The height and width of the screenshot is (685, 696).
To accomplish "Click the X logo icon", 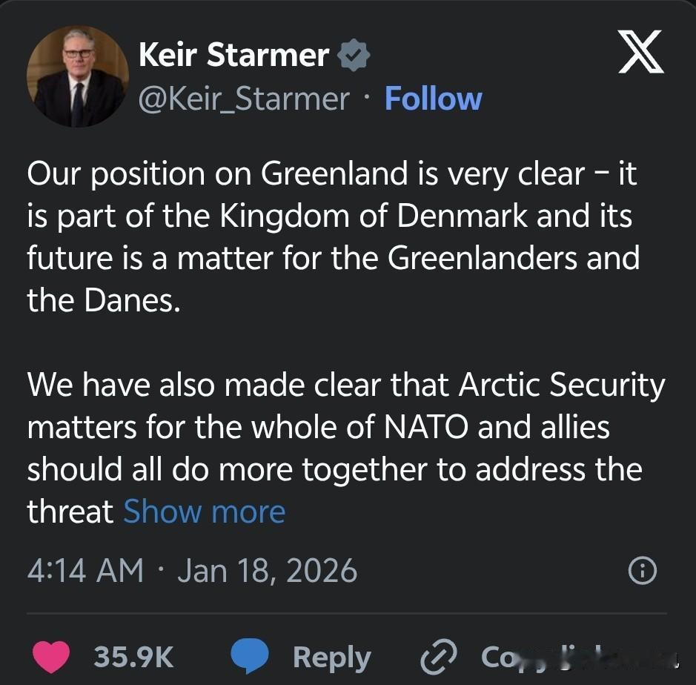I will pyautogui.click(x=641, y=55).
